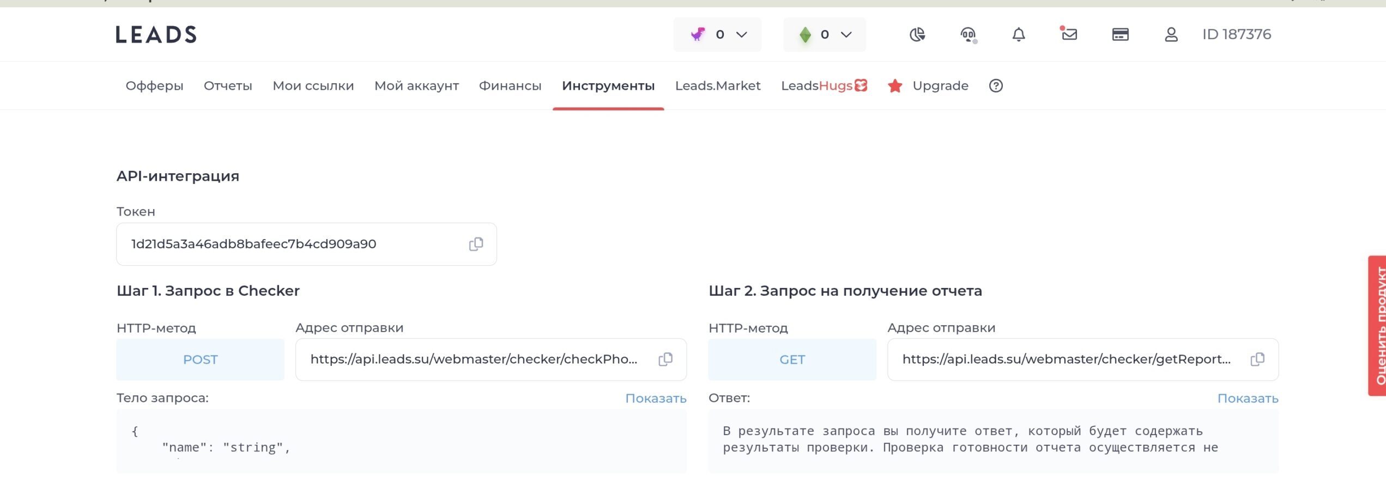Show the full response description

tap(1247, 399)
